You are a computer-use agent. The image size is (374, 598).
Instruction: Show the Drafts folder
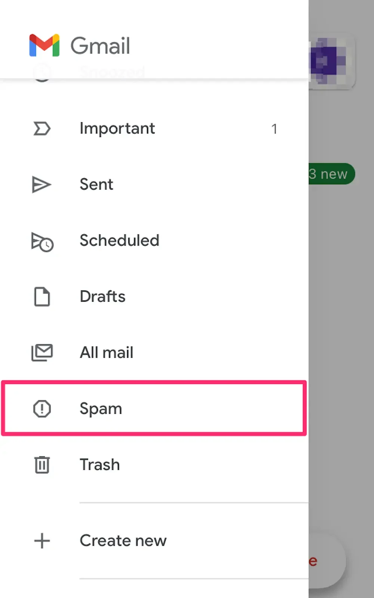tap(102, 297)
